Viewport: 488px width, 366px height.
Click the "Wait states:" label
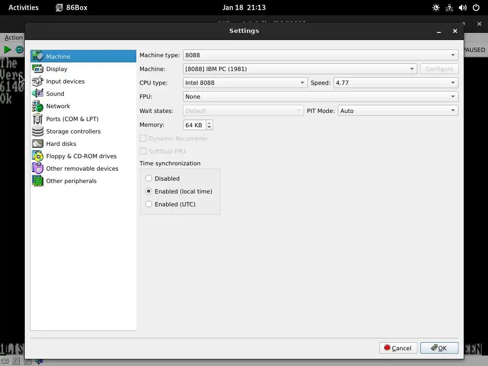point(156,111)
